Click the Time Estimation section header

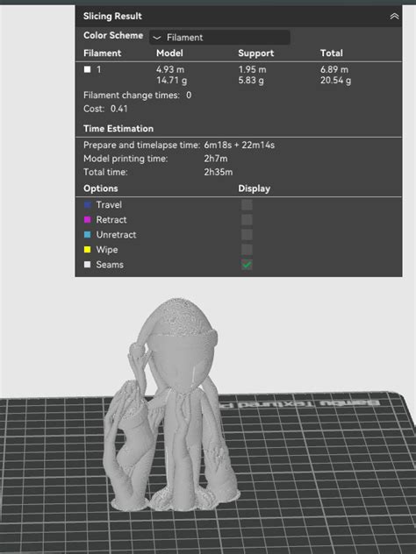pos(118,129)
